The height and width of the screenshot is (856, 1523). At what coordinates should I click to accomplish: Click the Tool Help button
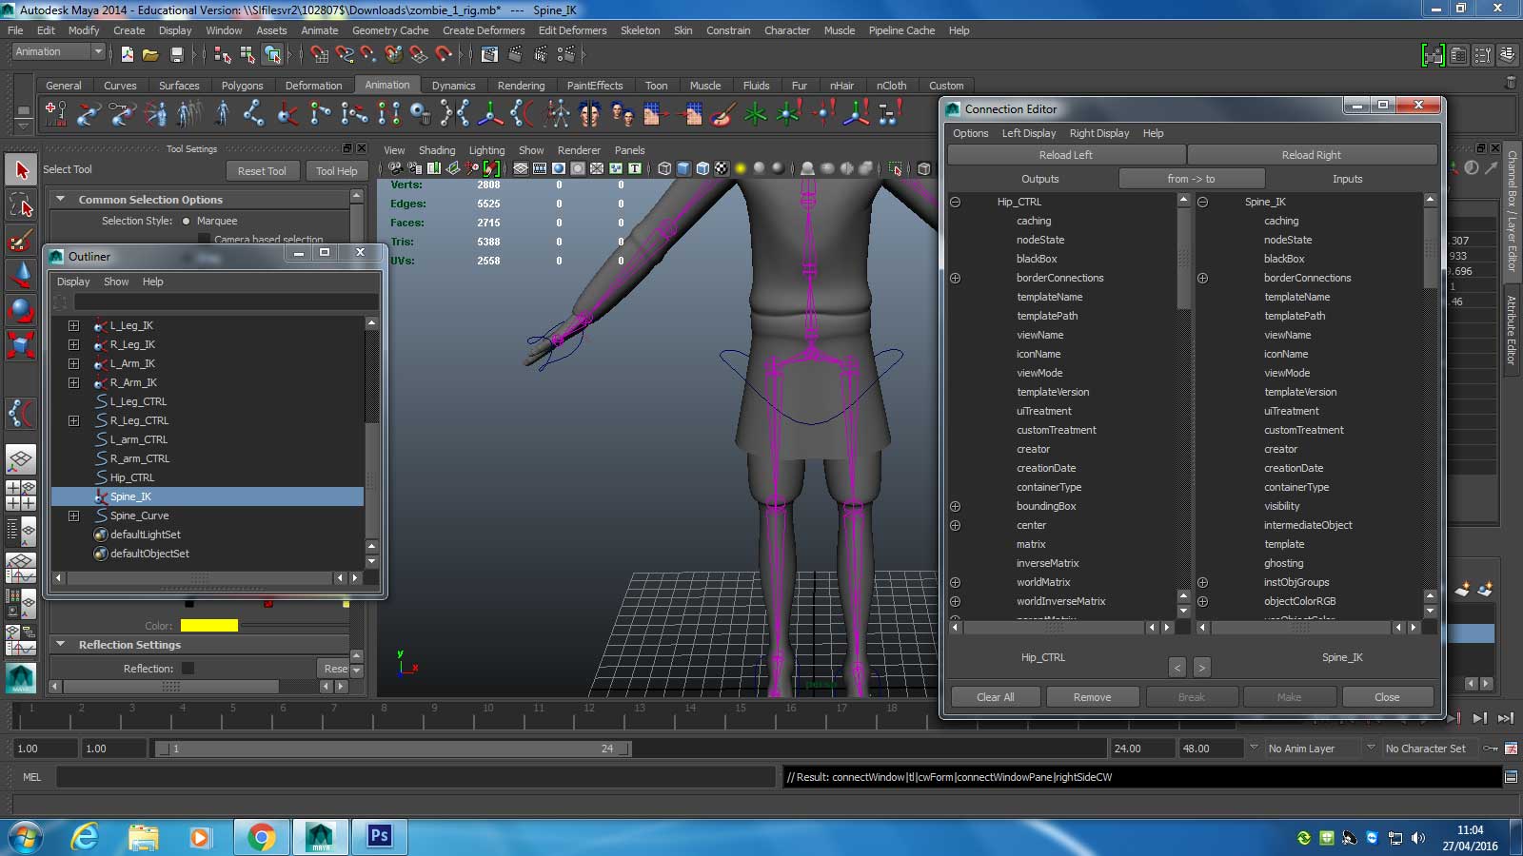336,171
